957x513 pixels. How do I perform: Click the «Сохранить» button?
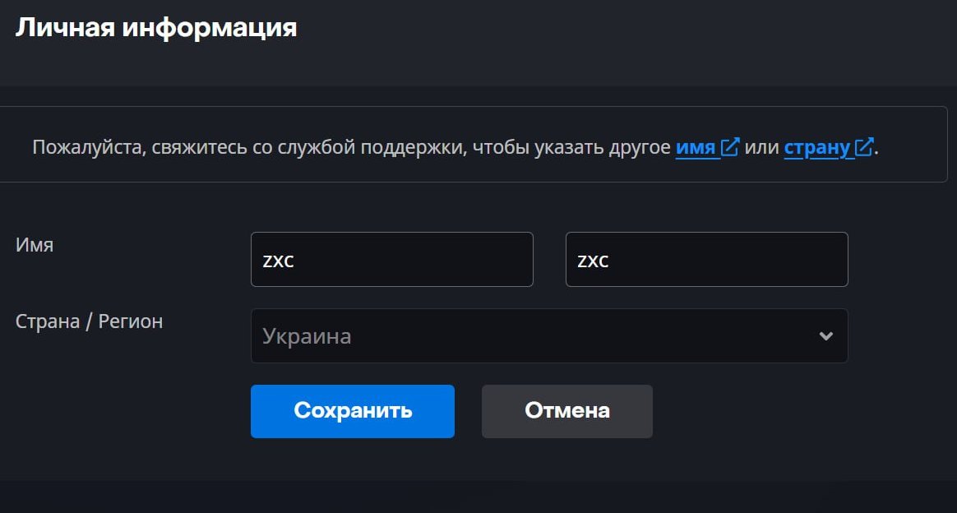[353, 411]
